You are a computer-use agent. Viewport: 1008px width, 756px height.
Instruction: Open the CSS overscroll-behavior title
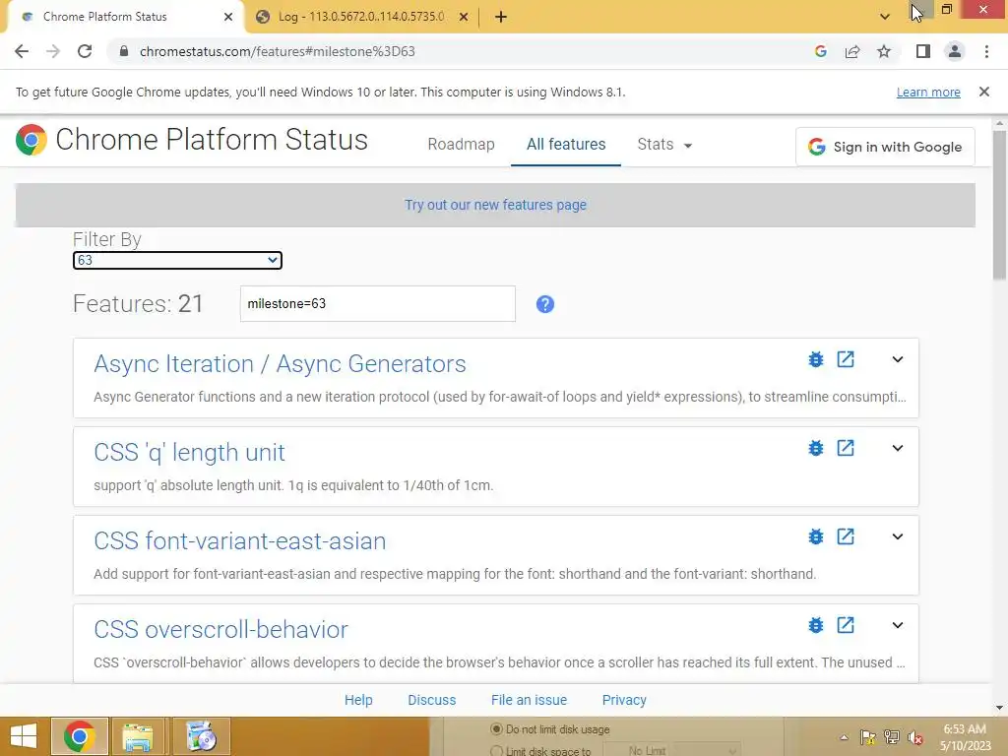[220, 630]
